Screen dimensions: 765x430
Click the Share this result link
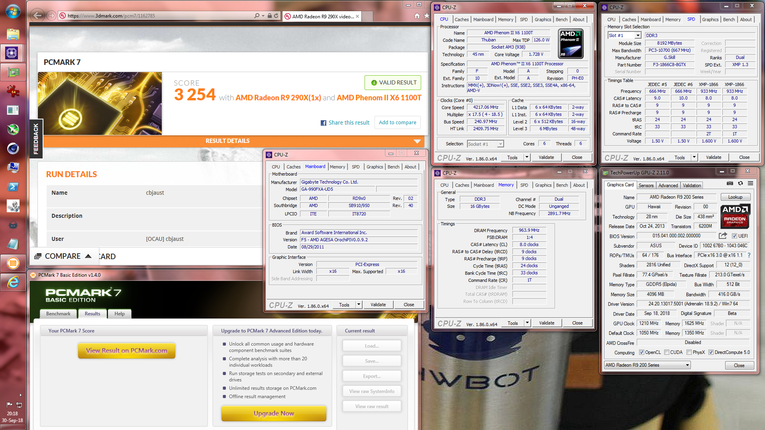tap(349, 123)
